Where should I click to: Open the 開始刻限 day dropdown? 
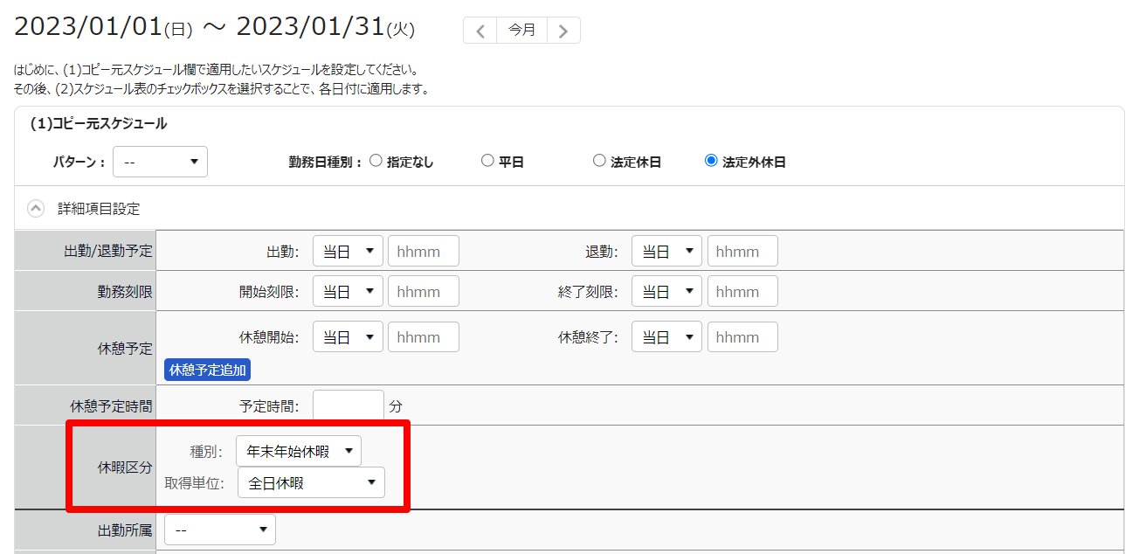[348, 292]
